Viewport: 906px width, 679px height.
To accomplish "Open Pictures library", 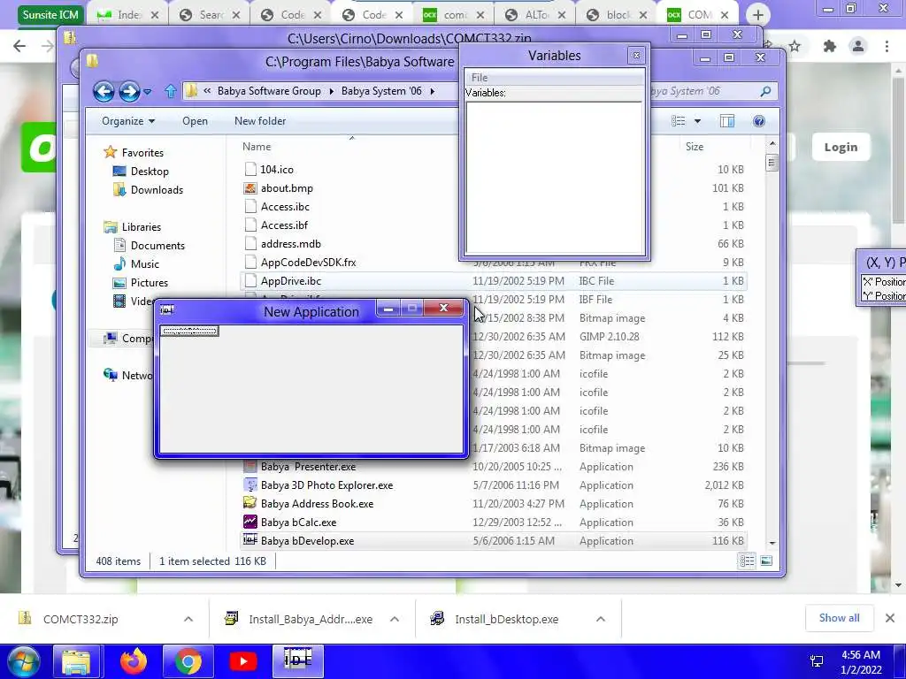I will (x=149, y=282).
